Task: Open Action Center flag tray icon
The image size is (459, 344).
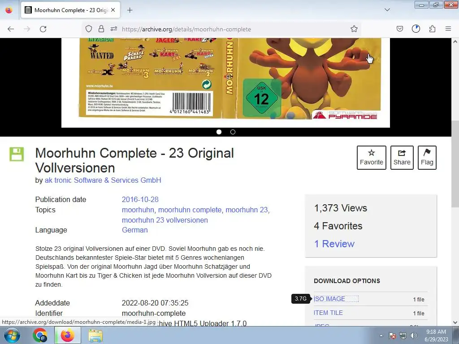Action: pyautogui.click(x=392, y=335)
